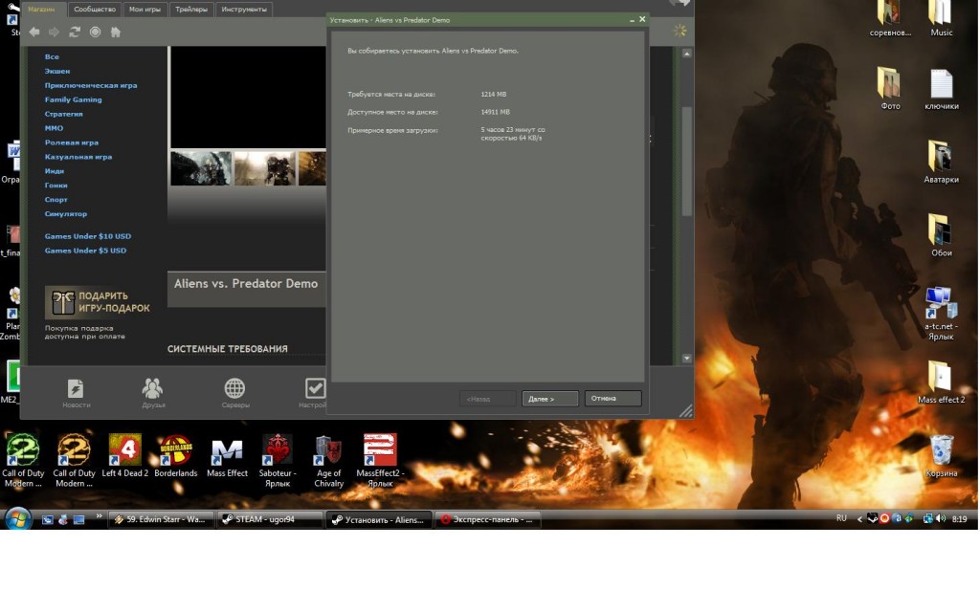Show hidden system tray icons
Viewport: 980px width, 612px height.
pyautogui.click(x=859, y=519)
